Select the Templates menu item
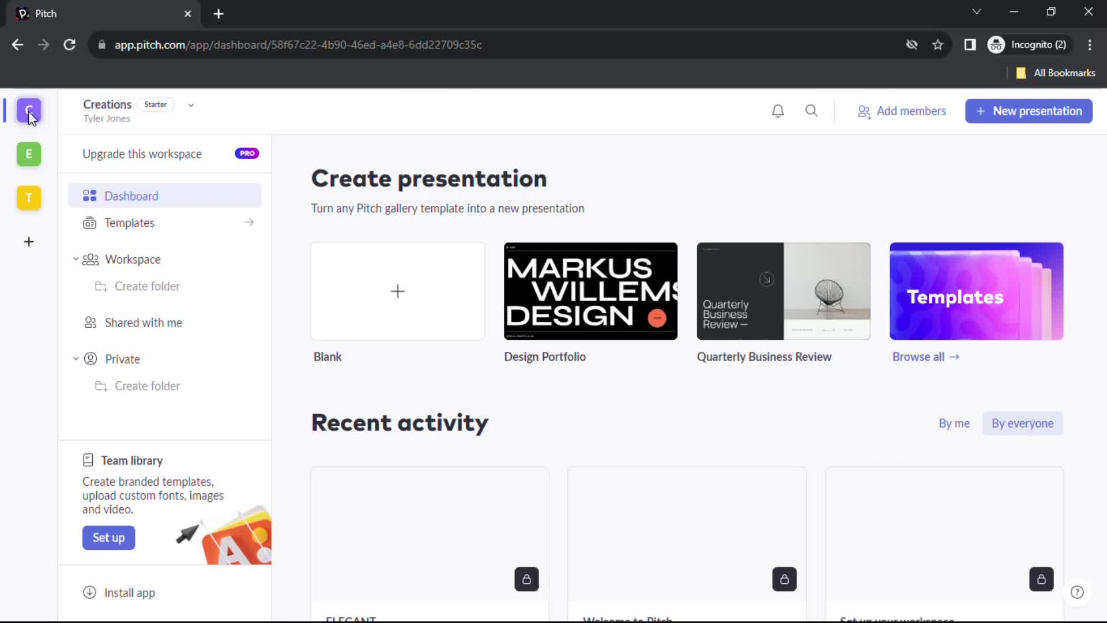The image size is (1107, 623). tap(129, 223)
